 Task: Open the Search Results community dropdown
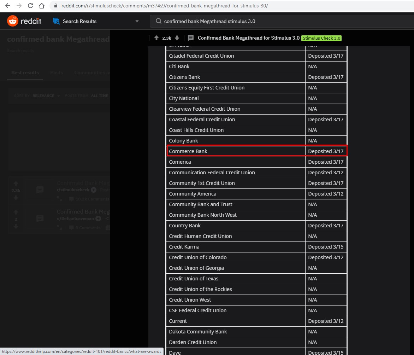pos(137,21)
